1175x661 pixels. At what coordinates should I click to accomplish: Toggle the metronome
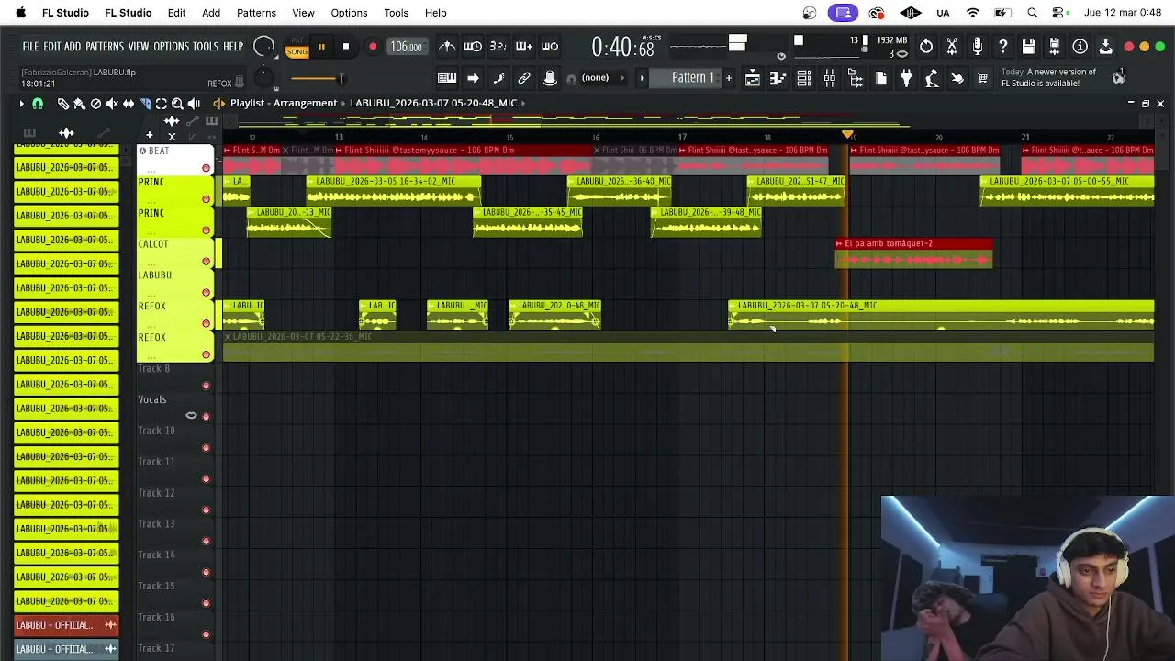coord(447,46)
